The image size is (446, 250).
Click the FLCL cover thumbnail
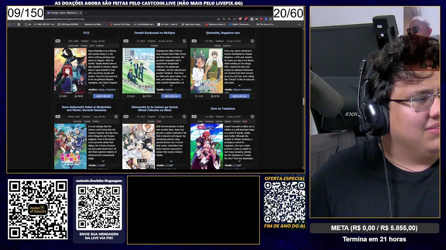click(70, 70)
